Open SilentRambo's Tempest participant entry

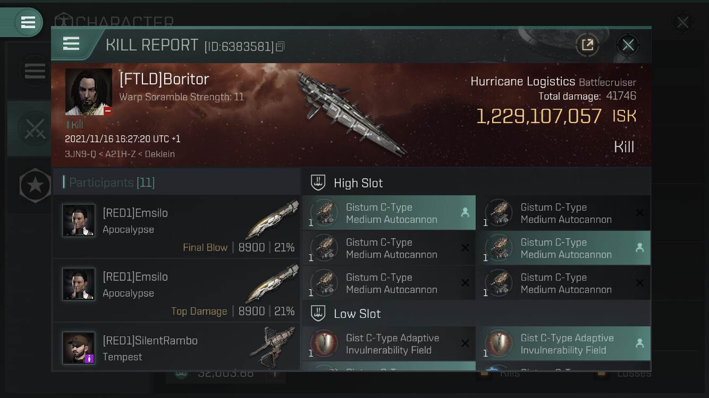pos(176,347)
